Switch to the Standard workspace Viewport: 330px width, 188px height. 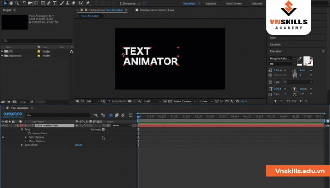point(211,3)
